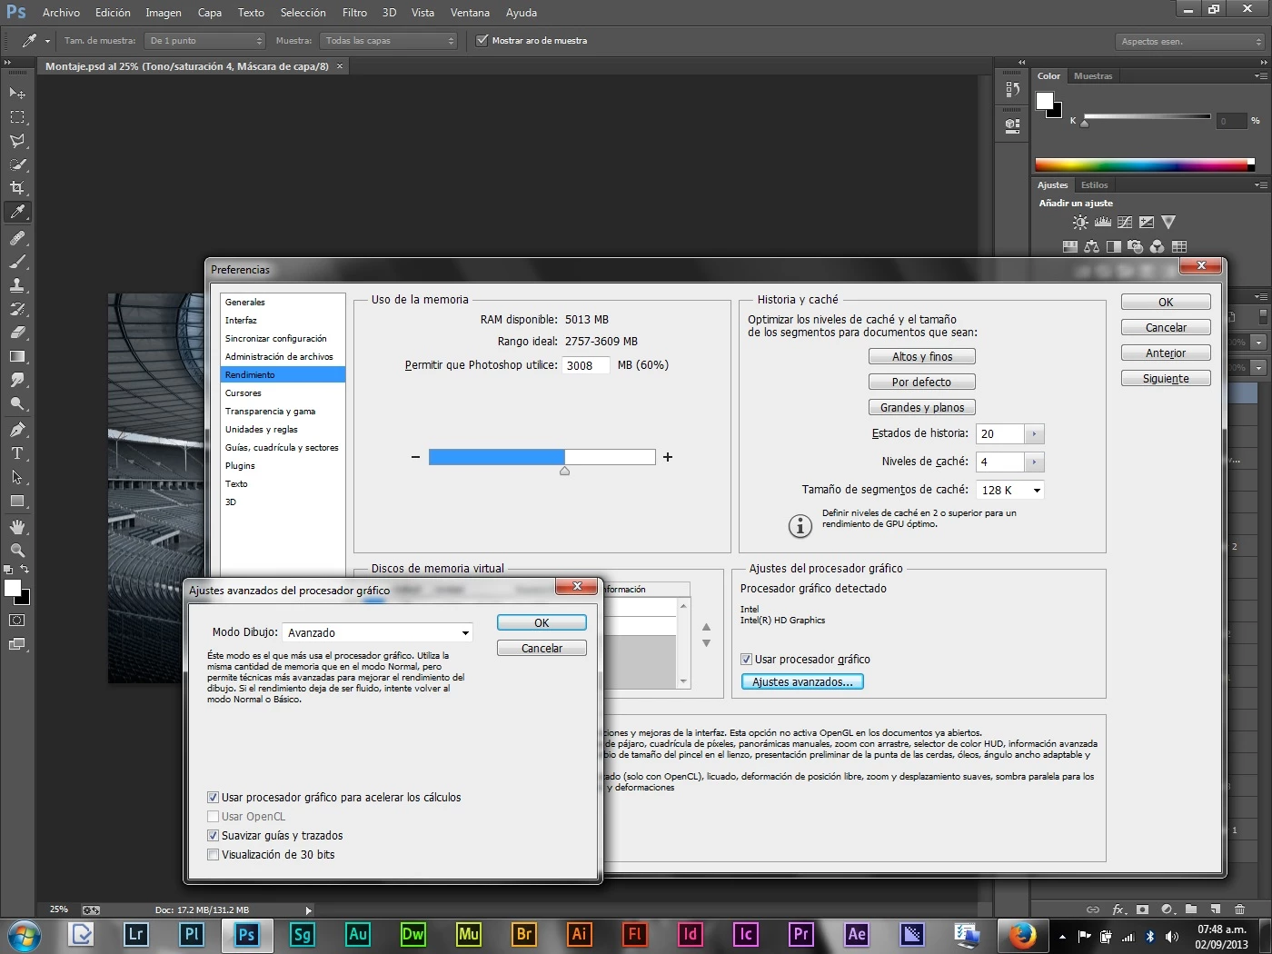
Task: Select the Hand tool
Action: click(17, 527)
